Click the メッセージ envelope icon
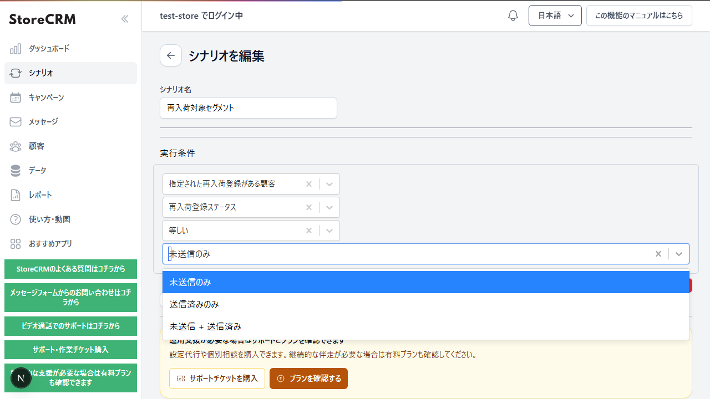The image size is (710, 399). pos(16,122)
